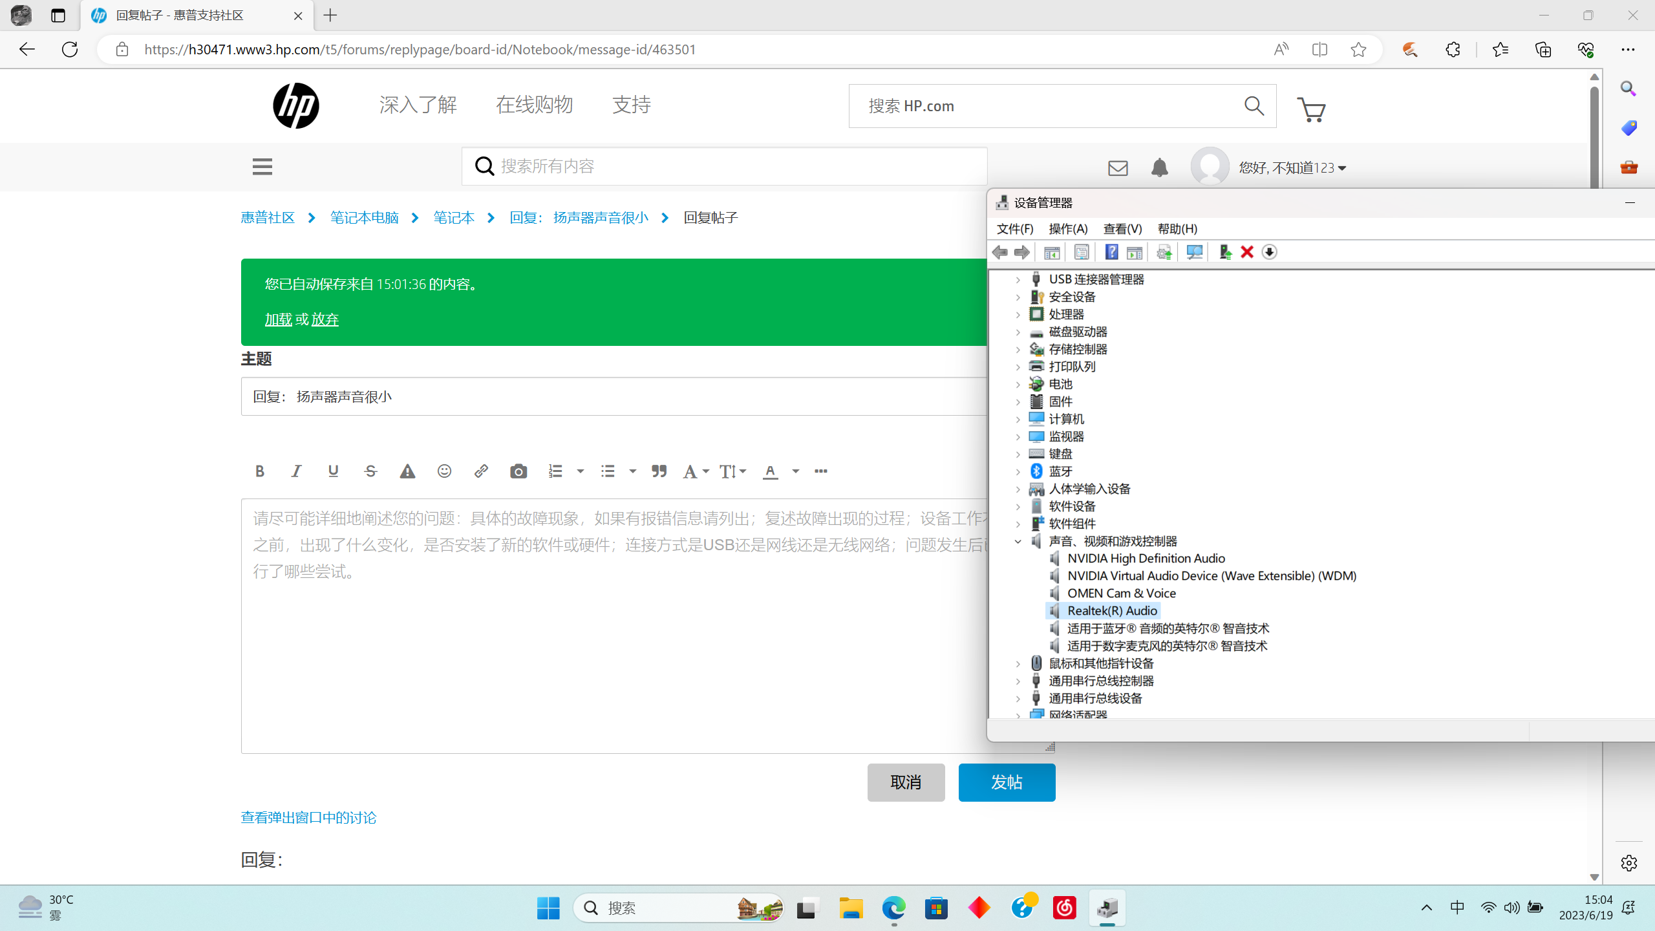Open the 查看(V) menu in Device Manager

coord(1122,229)
